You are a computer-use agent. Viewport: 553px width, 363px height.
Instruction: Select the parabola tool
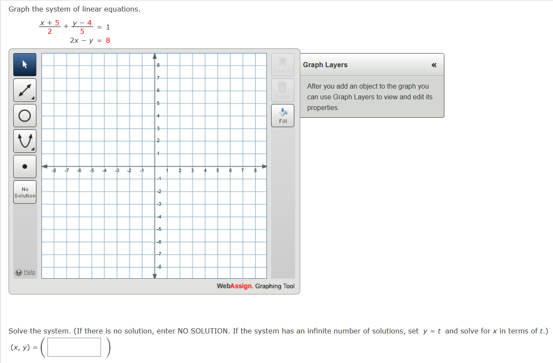click(24, 141)
